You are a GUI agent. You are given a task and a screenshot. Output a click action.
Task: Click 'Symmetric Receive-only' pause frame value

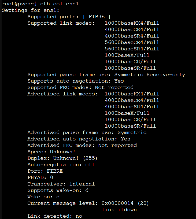[150, 75]
